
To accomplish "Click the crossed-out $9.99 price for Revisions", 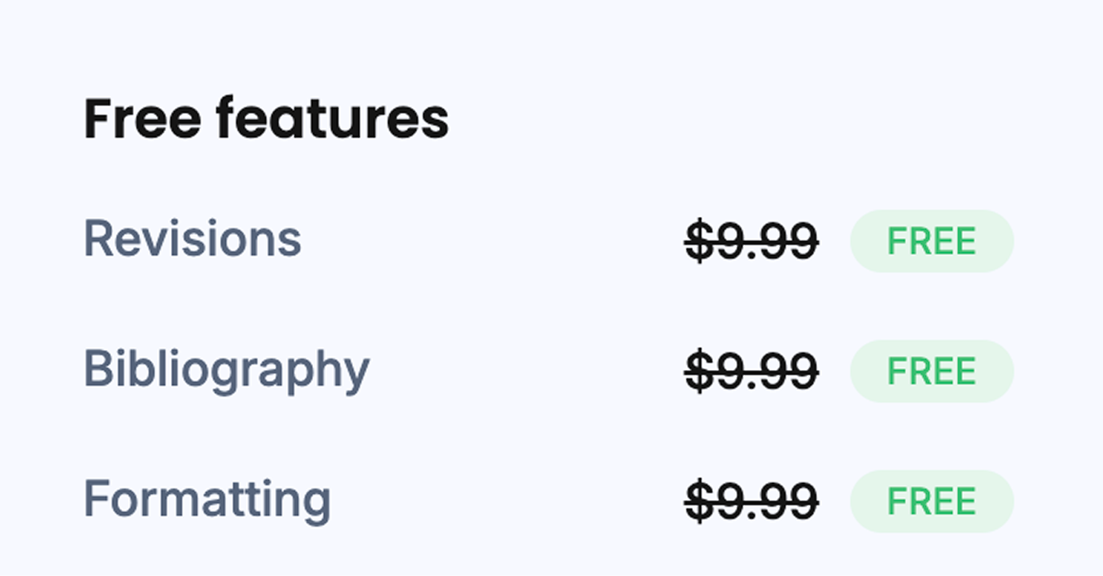I will 751,241.
